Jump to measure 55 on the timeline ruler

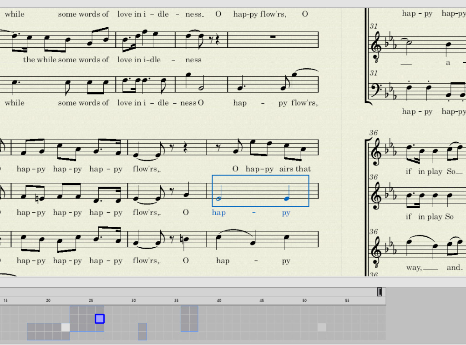[347, 300]
